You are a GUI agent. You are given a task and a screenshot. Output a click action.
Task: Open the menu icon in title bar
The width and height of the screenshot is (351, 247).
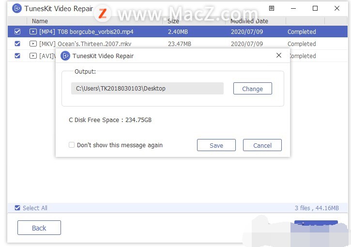click(272, 8)
